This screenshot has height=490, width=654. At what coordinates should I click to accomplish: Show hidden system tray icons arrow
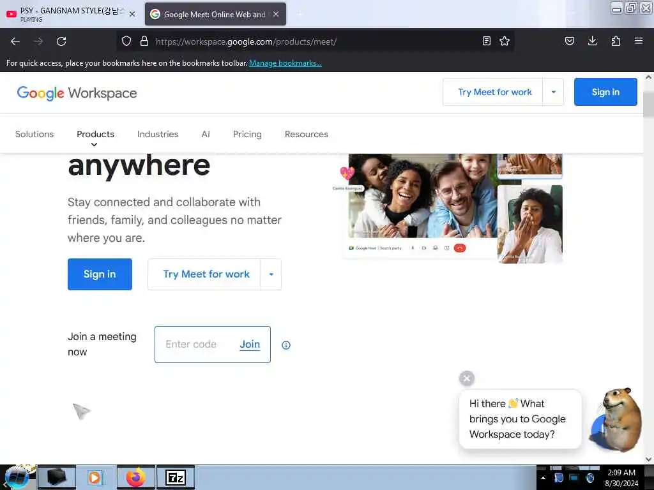(543, 478)
